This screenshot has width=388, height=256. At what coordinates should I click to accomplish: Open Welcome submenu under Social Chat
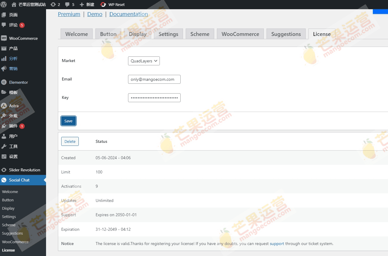[x=10, y=192]
